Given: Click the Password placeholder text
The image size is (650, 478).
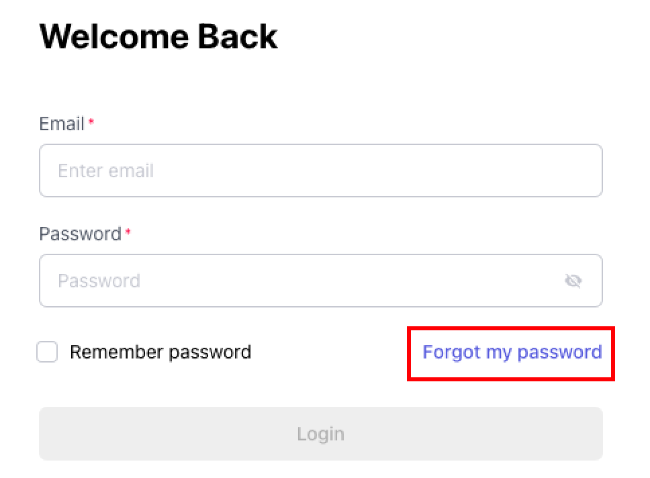Looking at the screenshot, I should tap(99, 281).
